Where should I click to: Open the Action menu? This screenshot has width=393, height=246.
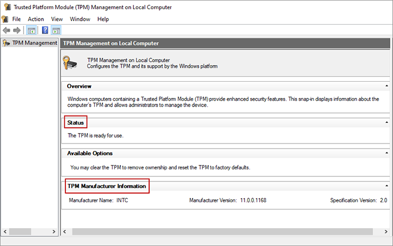click(x=36, y=19)
